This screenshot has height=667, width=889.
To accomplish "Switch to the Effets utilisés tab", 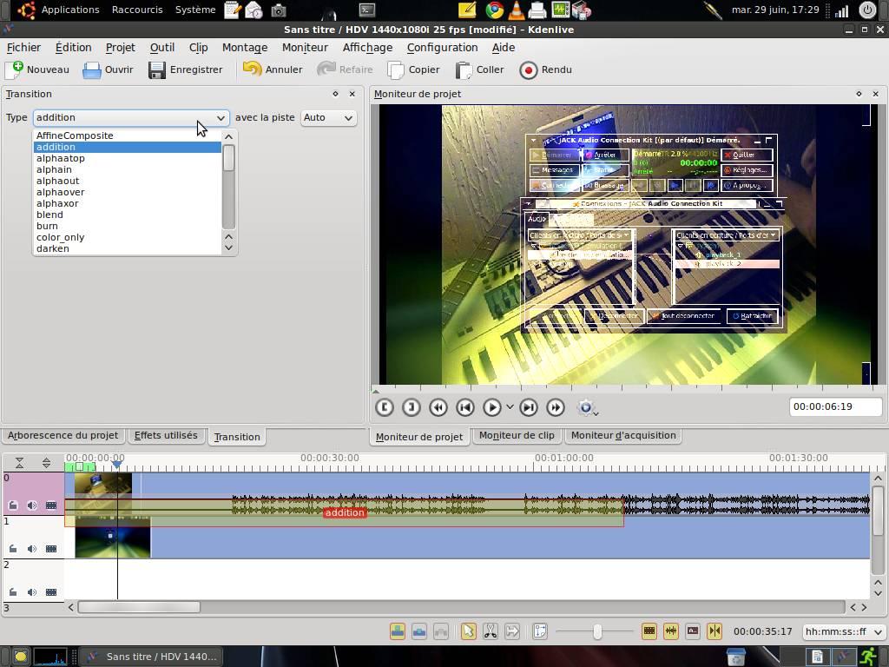I will click(166, 435).
